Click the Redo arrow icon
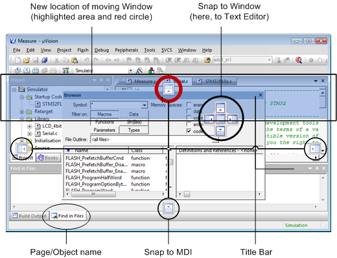337x258 pixels. point(96,60)
